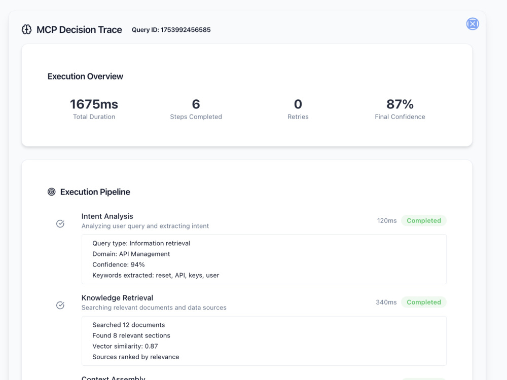The image size is (507, 380).
Task: Click the 'Keywords extracted: reset, API, keys, user' line
Action: [x=156, y=275]
